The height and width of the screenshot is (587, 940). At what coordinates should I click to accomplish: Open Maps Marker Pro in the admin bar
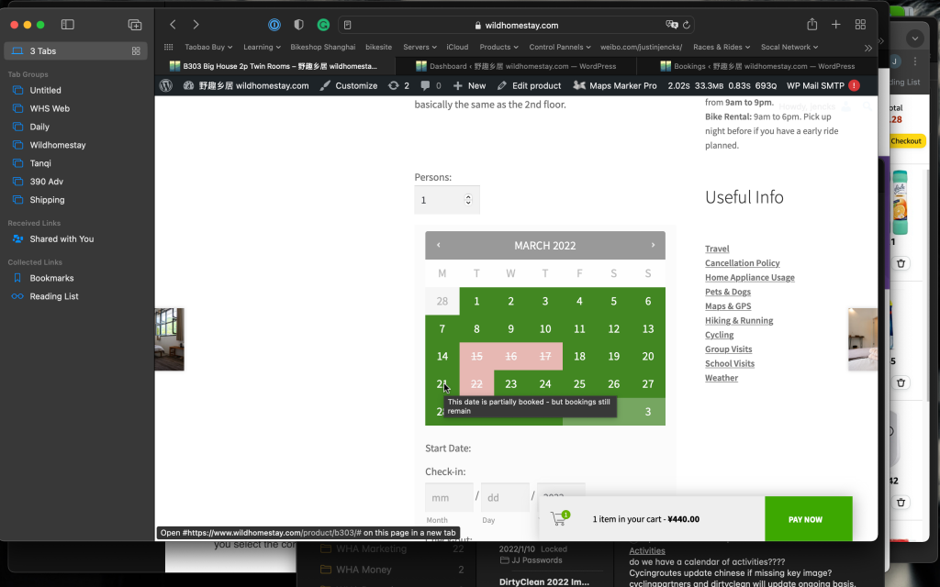pyautogui.click(x=614, y=85)
